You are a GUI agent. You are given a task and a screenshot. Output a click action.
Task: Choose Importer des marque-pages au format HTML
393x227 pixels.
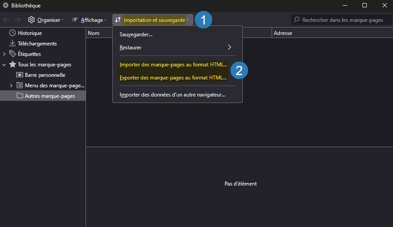click(x=177, y=65)
